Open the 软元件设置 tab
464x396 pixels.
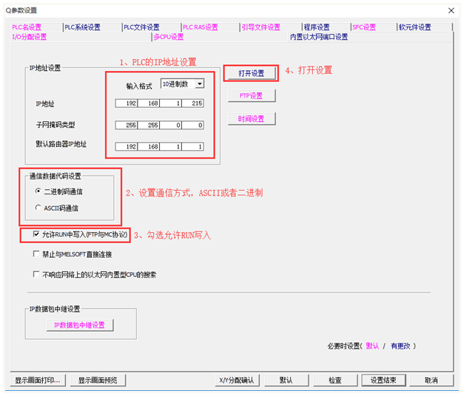(x=415, y=27)
